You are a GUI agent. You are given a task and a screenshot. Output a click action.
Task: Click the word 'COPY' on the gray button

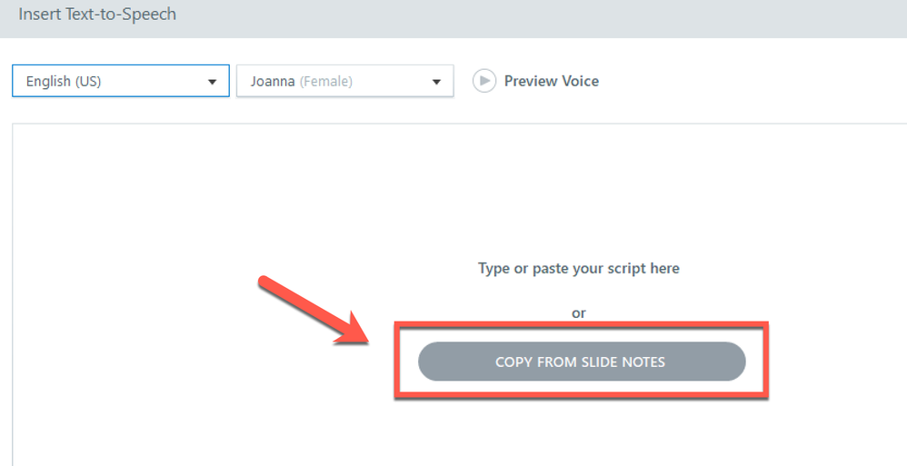click(513, 362)
